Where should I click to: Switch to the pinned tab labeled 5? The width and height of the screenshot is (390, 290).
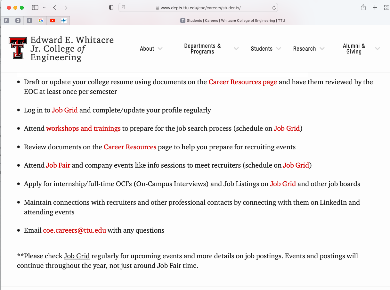29,21
